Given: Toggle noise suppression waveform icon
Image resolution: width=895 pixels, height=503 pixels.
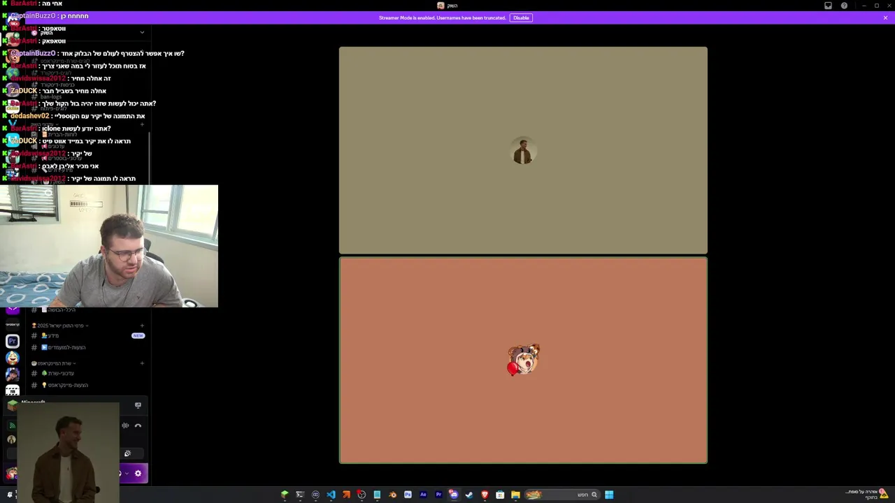Looking at the screenshot, I should pyautogui.click(x=125, y=425).
